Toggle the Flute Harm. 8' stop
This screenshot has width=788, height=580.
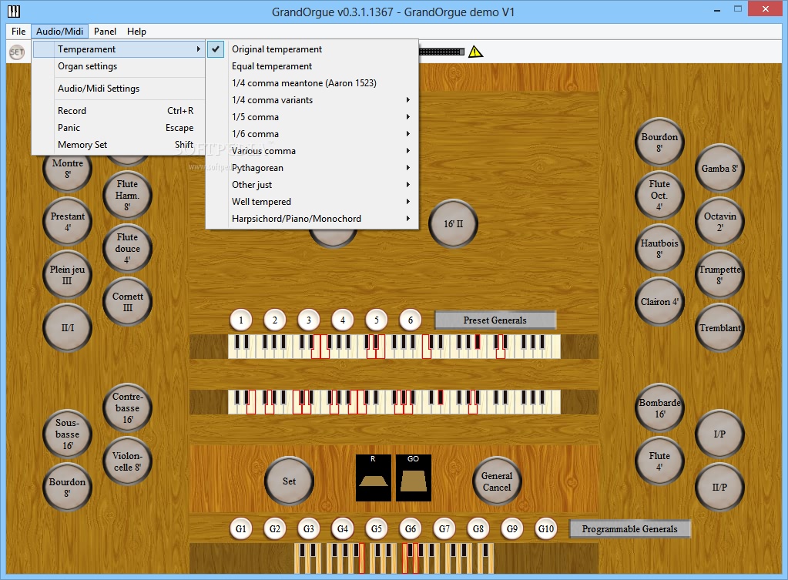(127, 195)
